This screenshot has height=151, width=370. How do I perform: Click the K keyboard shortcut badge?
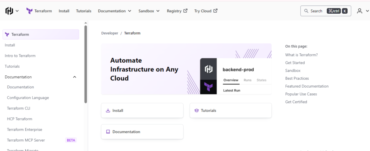tap(345, 11)
